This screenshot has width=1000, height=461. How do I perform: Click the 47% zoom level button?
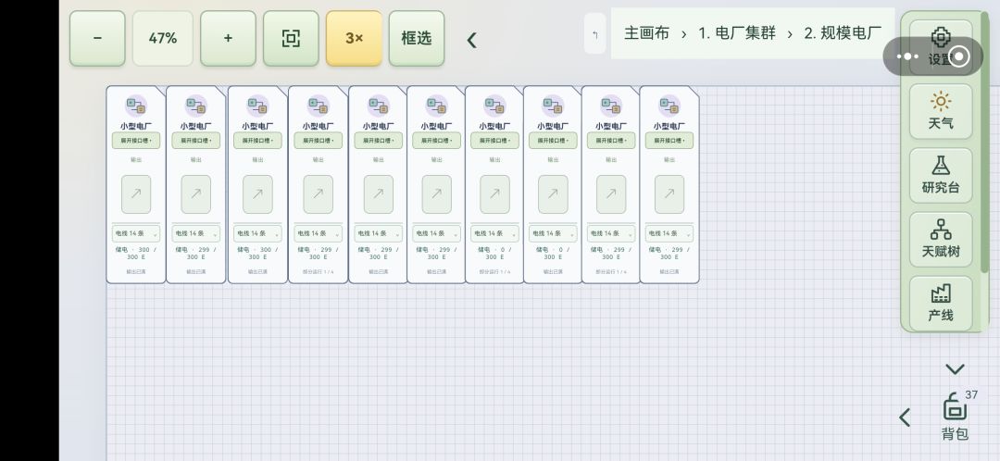pyautogui.click(x=163, y=38)
